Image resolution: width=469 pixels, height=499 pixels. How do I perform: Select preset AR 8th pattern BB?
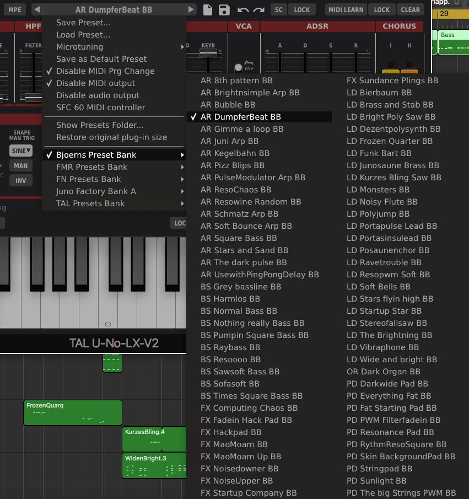click(260, 81)
